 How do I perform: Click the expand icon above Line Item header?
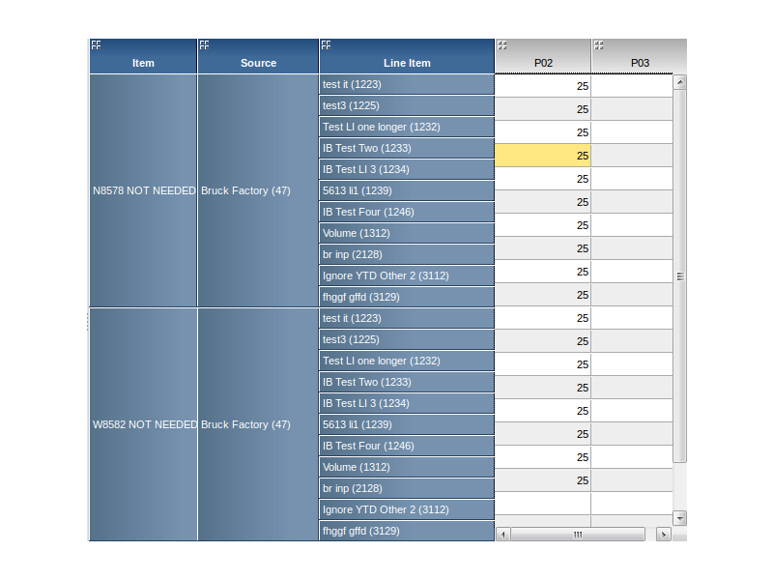[326, 45]
